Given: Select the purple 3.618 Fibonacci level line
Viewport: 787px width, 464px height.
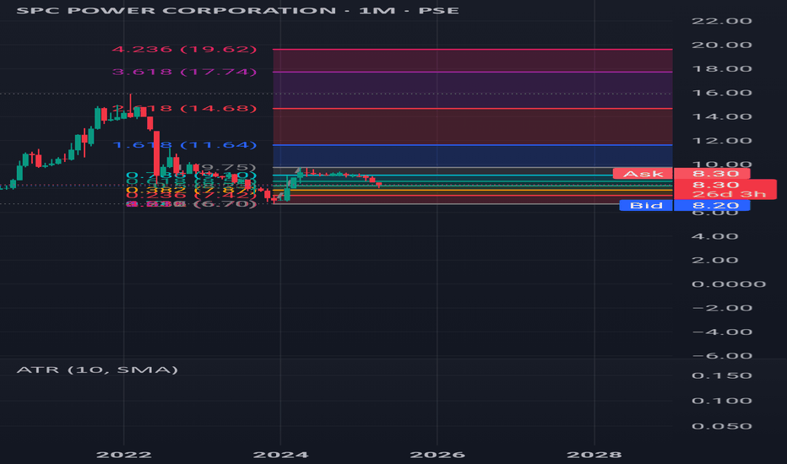Looking at the screenshot, I should tap(472, 72).
